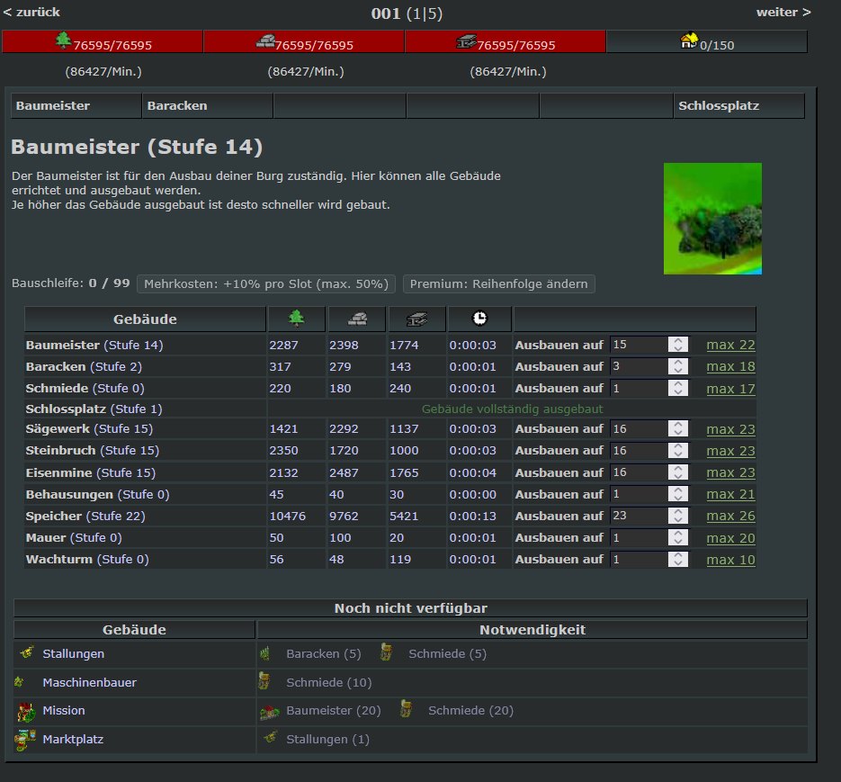Click the iron resource icon in top bar
Screen dimensions: 841x782
point(467,40)
